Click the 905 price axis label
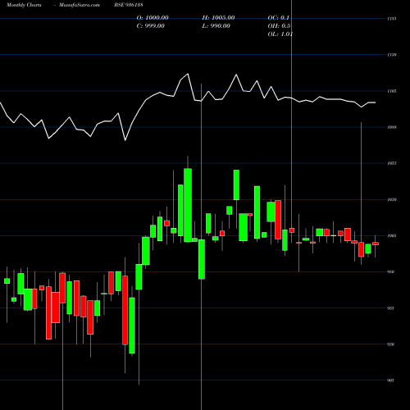 [391, 380]
